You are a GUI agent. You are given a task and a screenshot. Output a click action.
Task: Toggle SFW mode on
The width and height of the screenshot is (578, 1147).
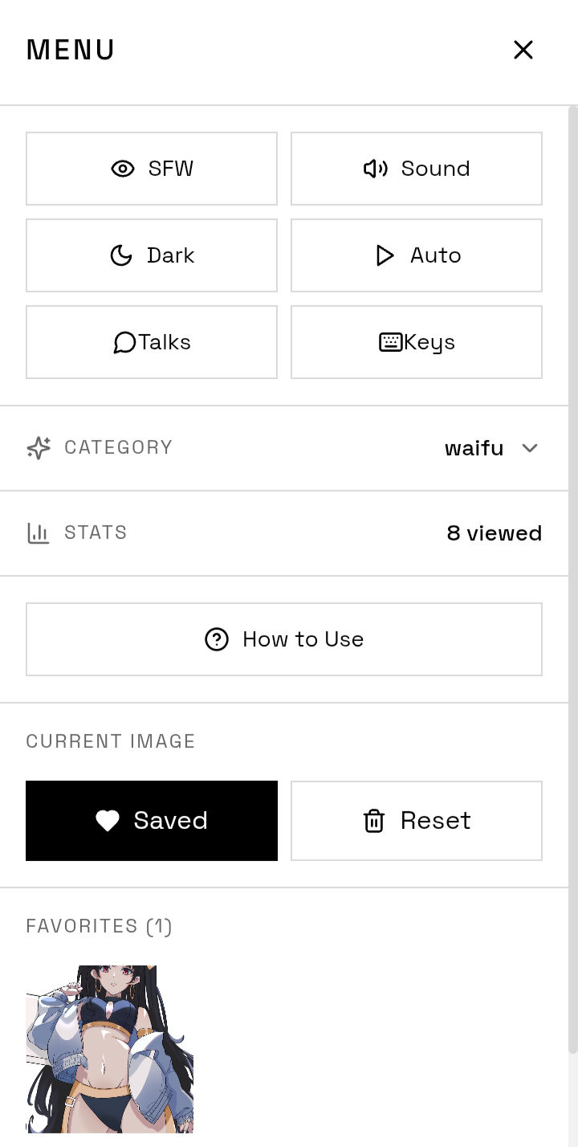152,169
